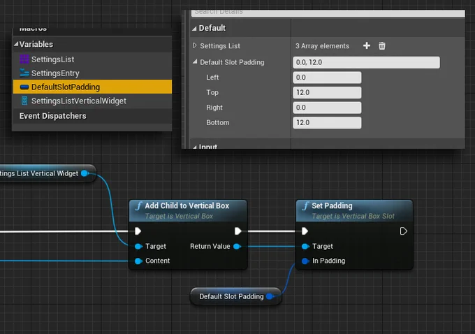Image resolution: width=475 pixels, height=334 pixels.
Task: Click function icon on Set Padding node
Action: pos(305,206)
